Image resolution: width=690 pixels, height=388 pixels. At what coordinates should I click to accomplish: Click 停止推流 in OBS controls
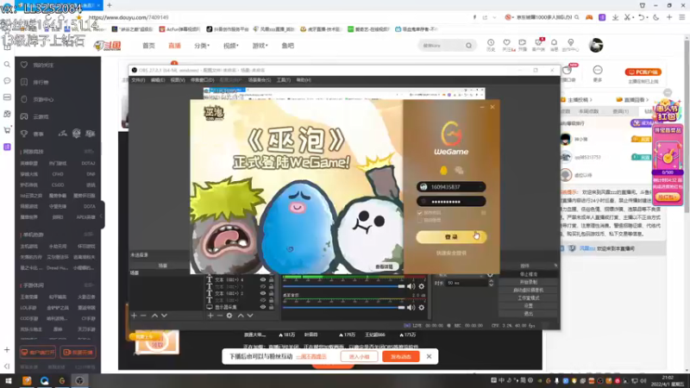pos(528,274)
